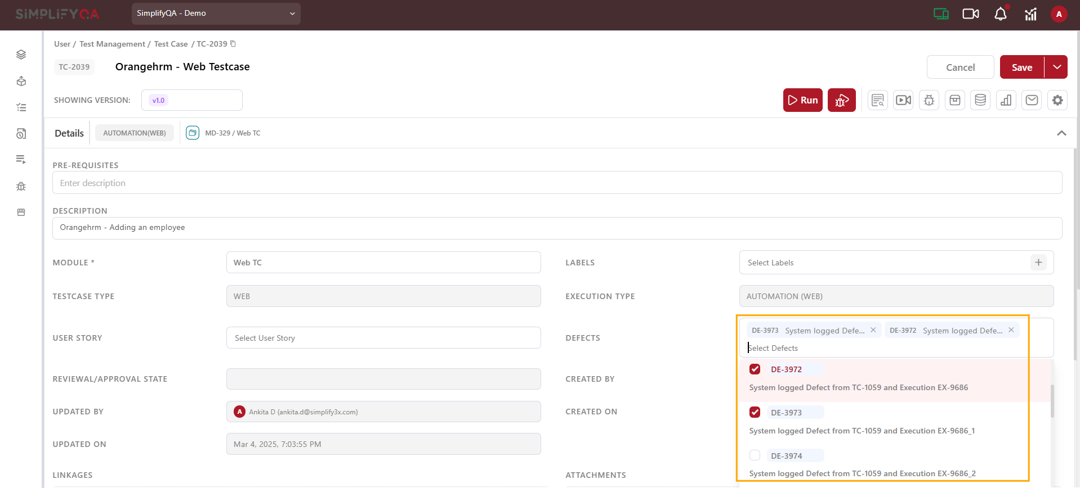Click the mail envelope toolbar icon

click(1031, 100)
